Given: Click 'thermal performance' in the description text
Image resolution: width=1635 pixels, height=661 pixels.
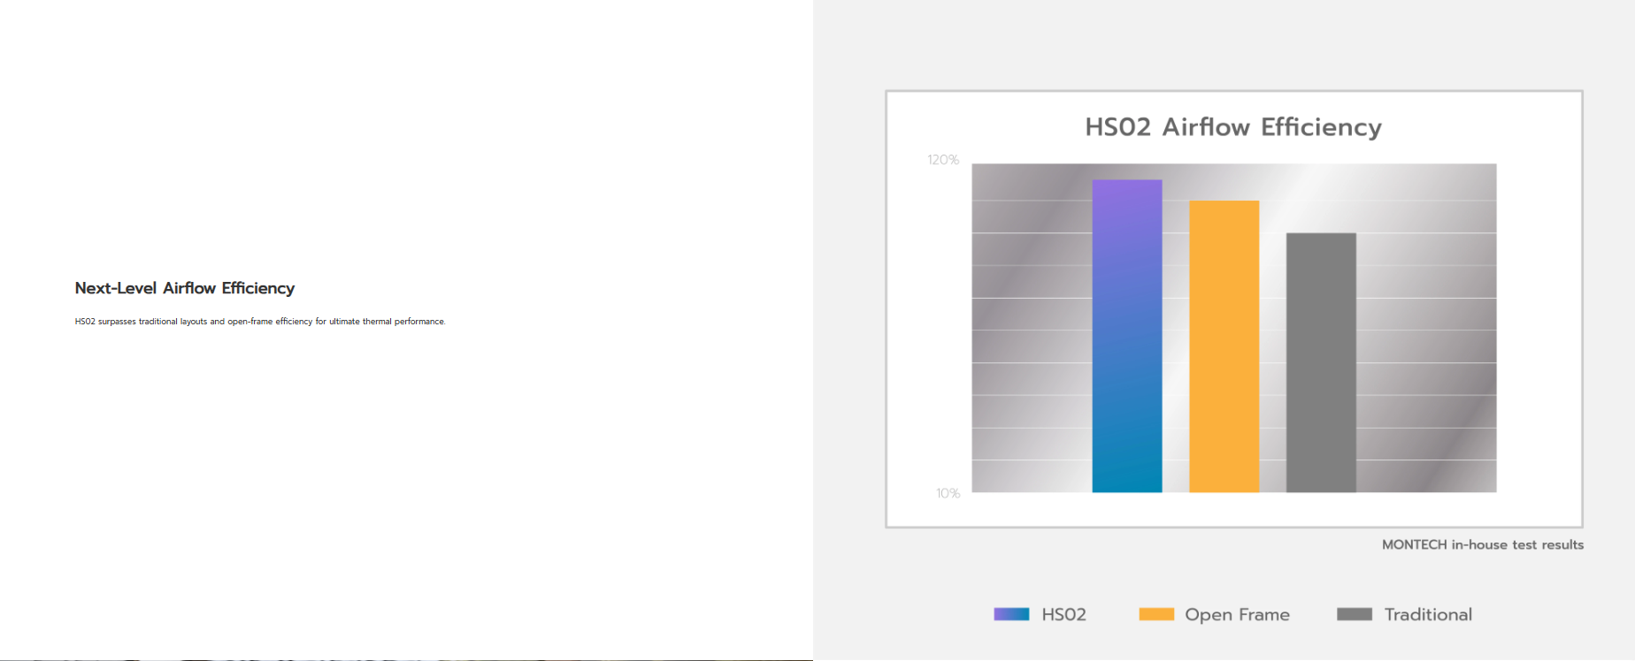Looking at the screenshot, I should coord(403,322).
